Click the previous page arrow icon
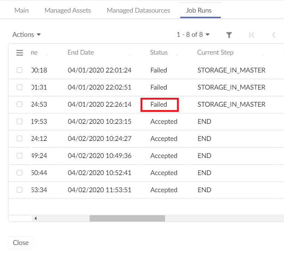The width and height of the screenshot is (284, 255). point(274,35)
